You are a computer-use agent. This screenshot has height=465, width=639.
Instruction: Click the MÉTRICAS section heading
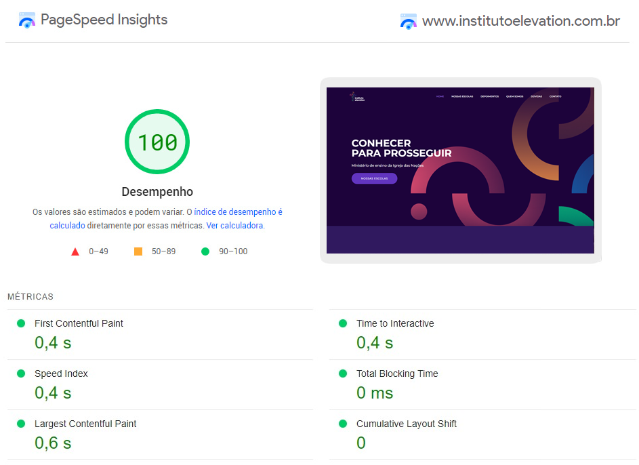(x=30, y=297)
